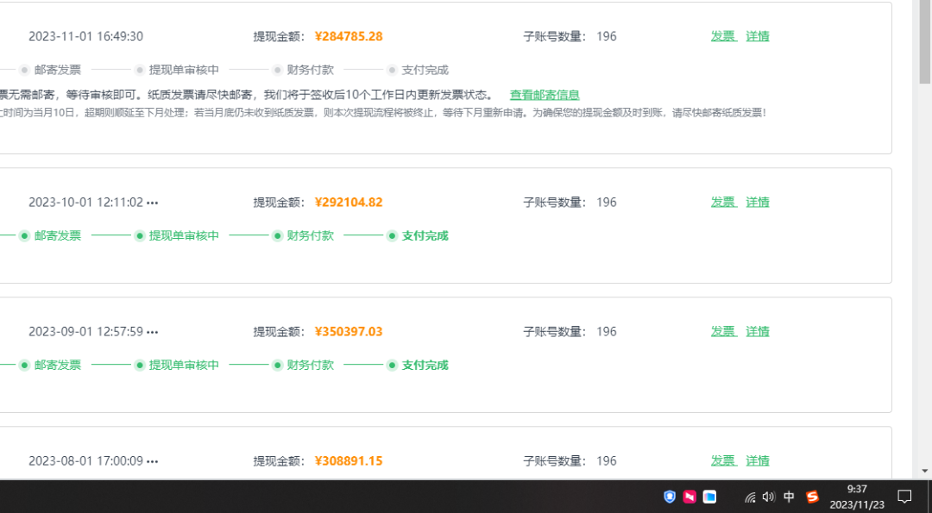Open the Wi-Fi network status icon
Screen dimensions: 932x513
(x=750, y=497)
